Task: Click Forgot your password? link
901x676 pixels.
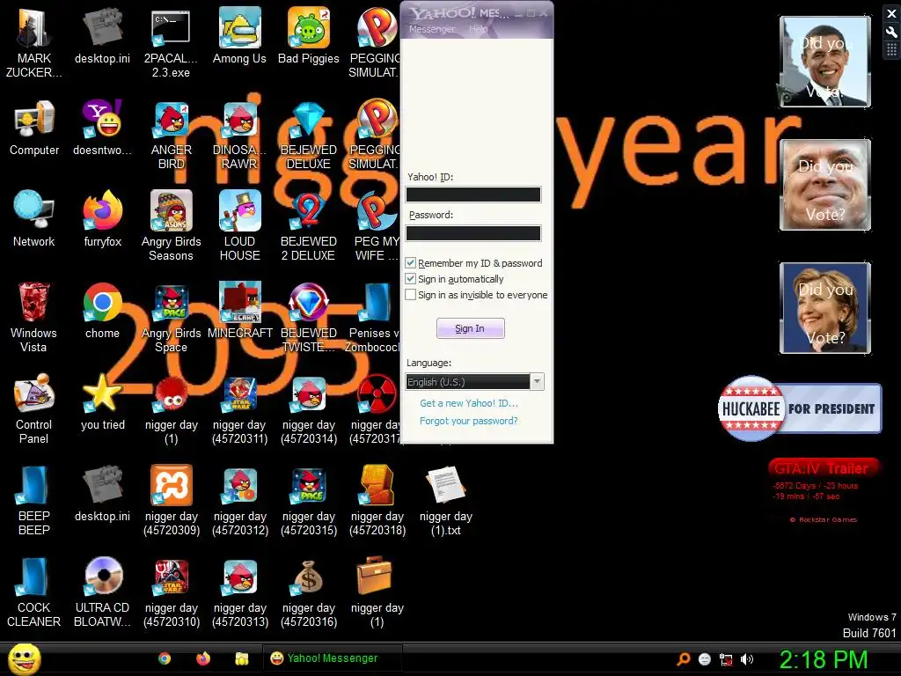Action: (468, 421)
